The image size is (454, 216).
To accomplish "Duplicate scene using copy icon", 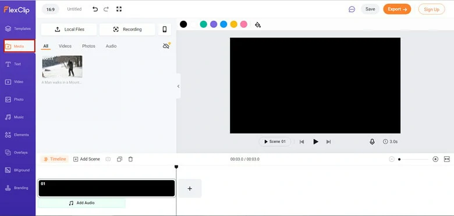I will 119,159.
